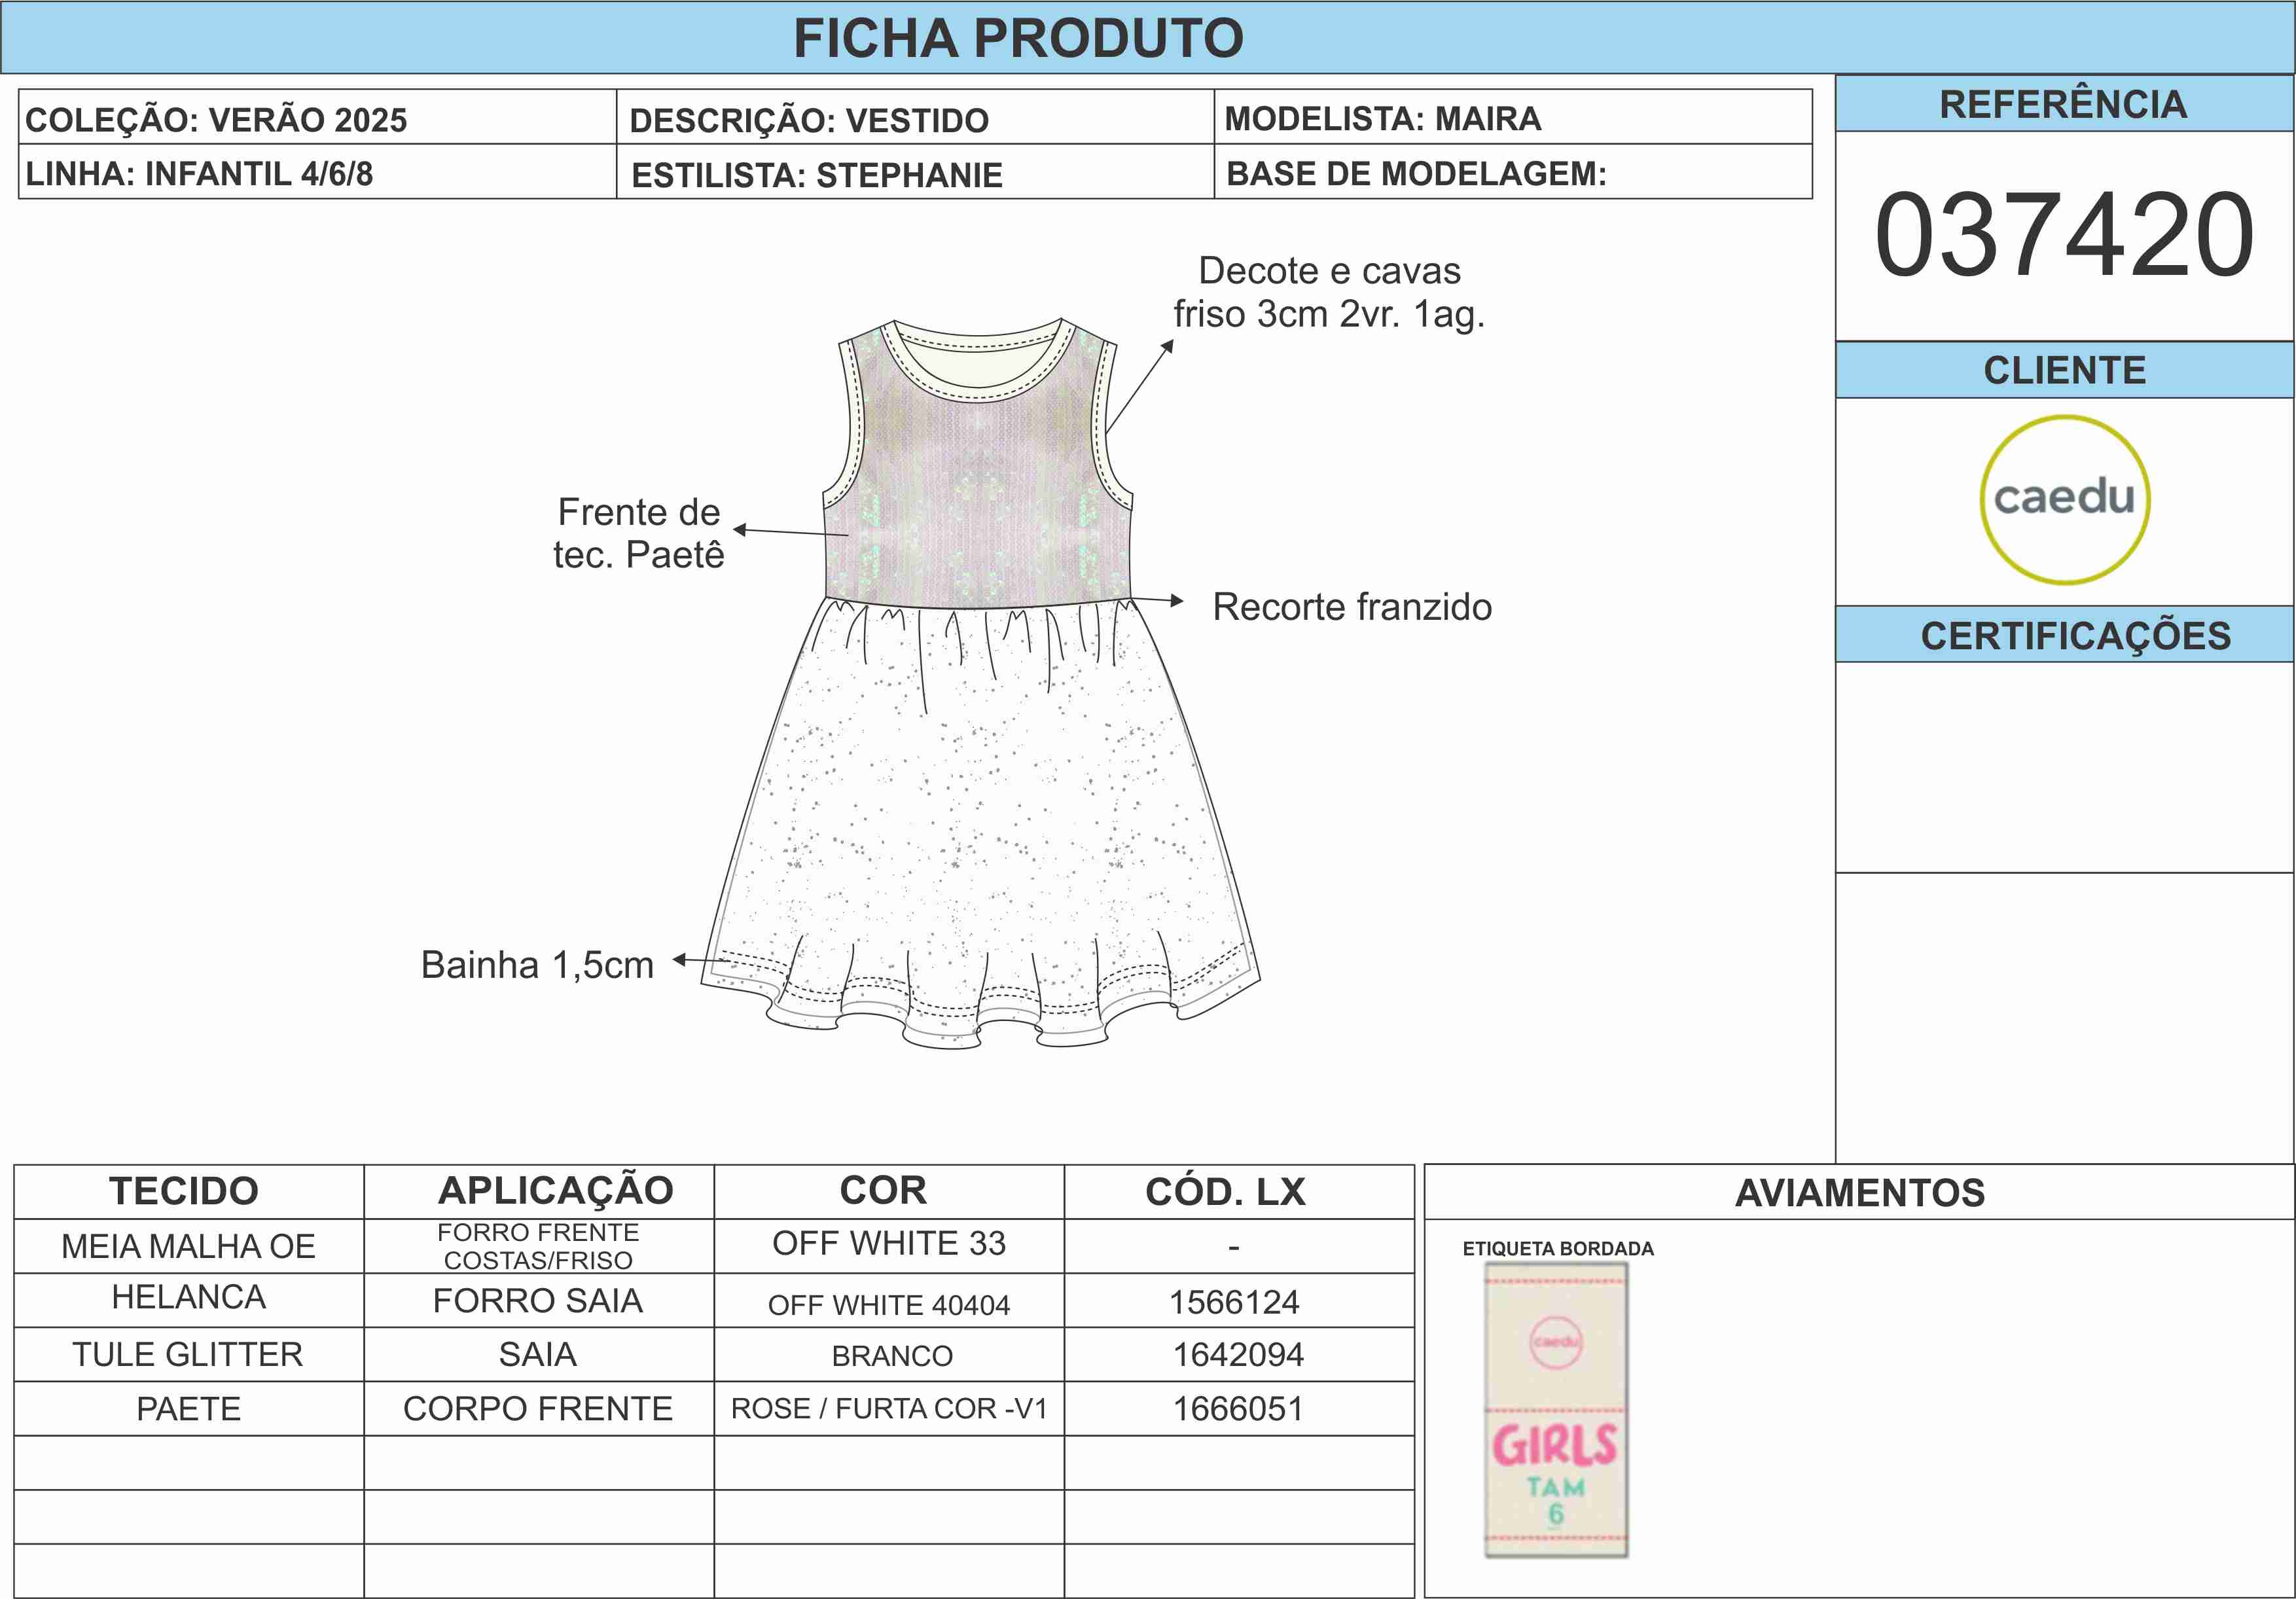Viewport: 2296px width, 1599px height.
Task: Click the ROSE / FURTA COR -V1 cell
Action: (888, 1408)
